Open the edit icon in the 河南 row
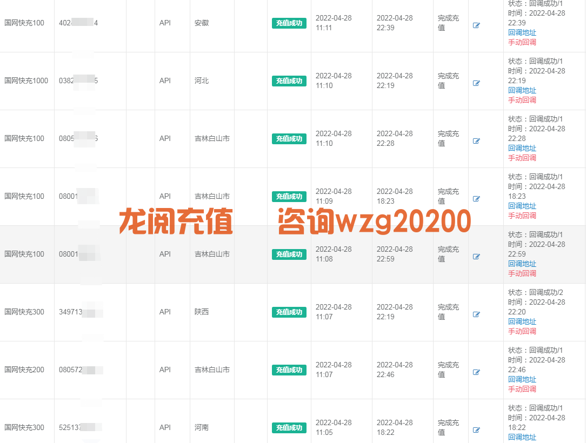Viewport: 586px width, 443px height. tap(476, 430)
